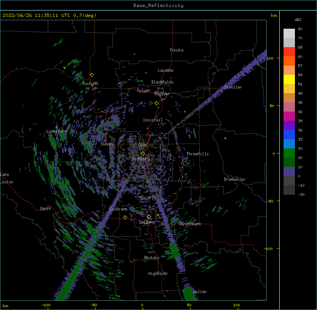This screenshot has height=310, width=317.
Task: Click the yellow diamond marker south of RedDeer
Action: coord(157,103)
